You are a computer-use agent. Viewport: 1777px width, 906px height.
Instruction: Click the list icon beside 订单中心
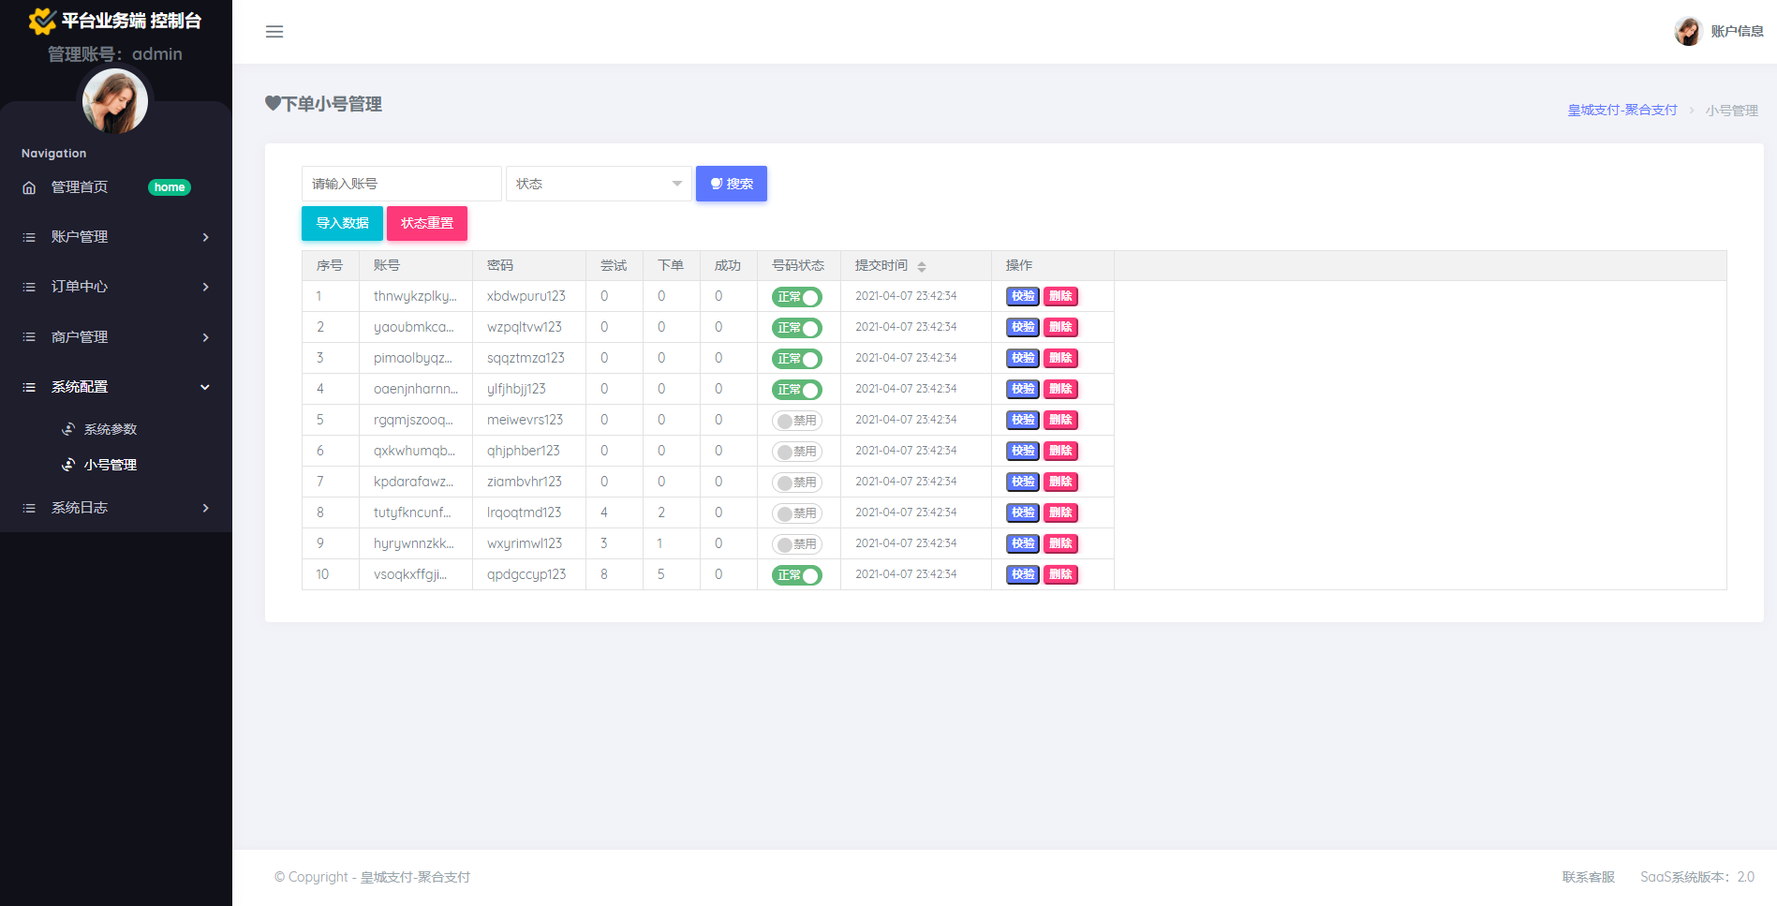coord(29,287)
